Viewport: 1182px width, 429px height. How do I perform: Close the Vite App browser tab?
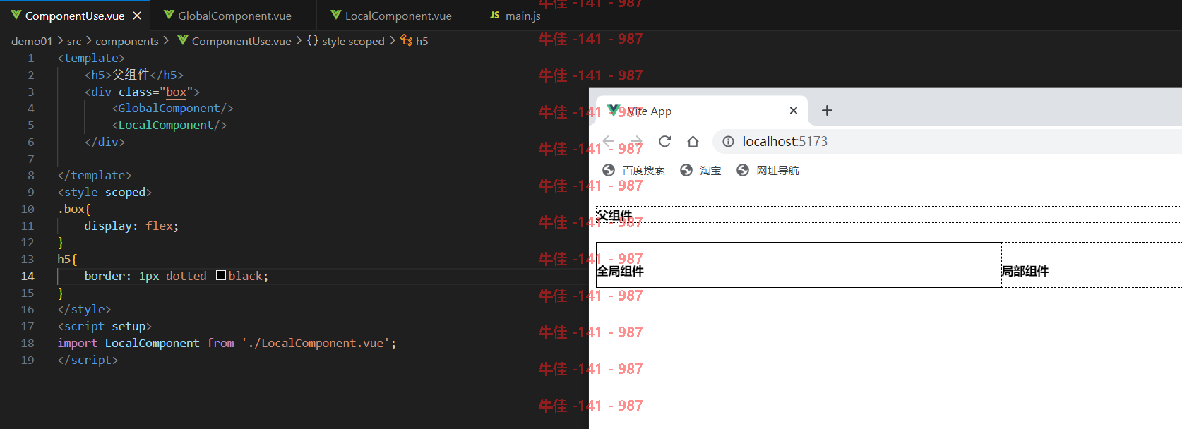click(x=794, y=110)
